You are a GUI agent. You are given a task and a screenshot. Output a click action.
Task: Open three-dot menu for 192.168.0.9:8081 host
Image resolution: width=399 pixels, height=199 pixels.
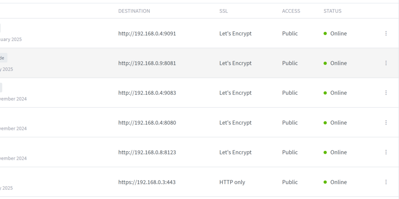pyautogui.click(x=386, y=63)
